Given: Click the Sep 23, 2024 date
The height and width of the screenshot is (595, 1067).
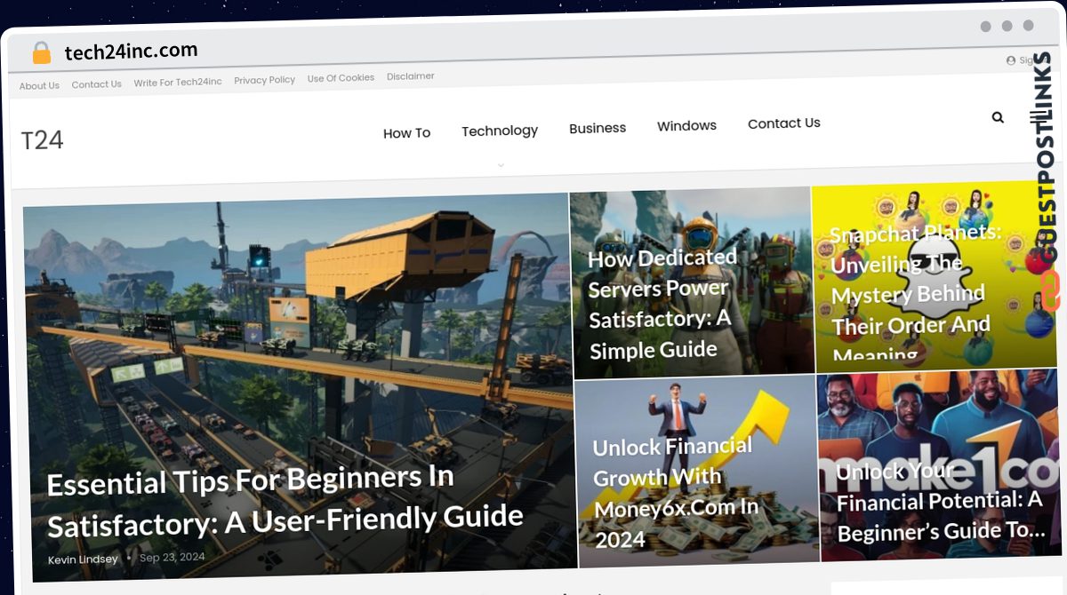Looking at the screenshot, I should [x=172, y=558].
